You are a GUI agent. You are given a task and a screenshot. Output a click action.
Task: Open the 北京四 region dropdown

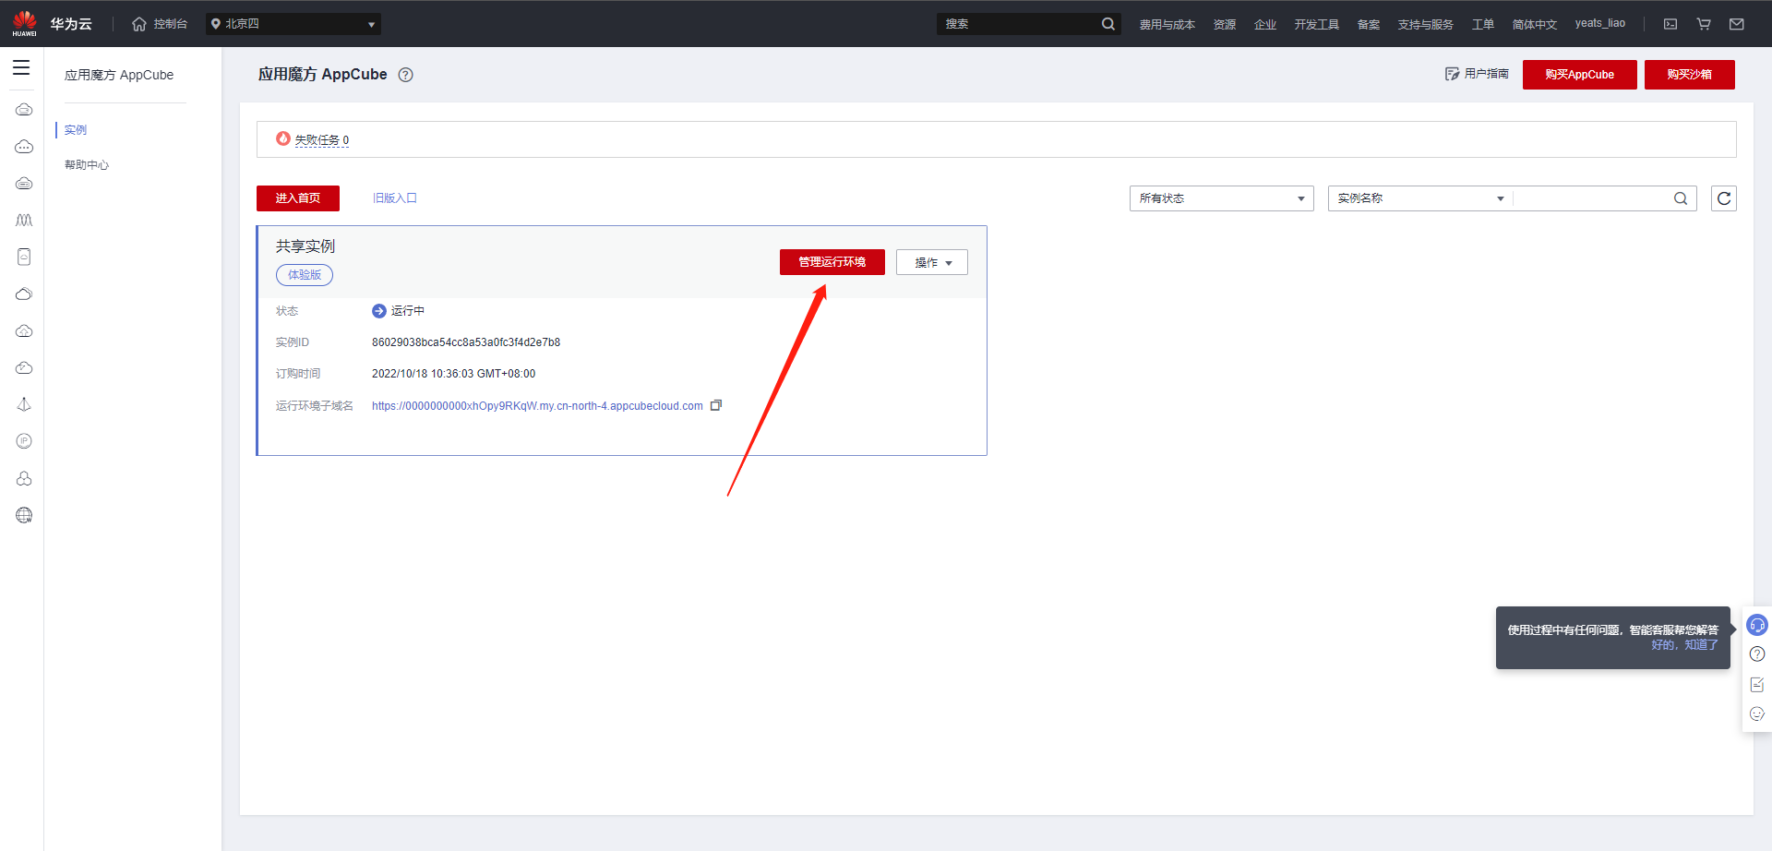pyautogui.click(x=293, y=24)
